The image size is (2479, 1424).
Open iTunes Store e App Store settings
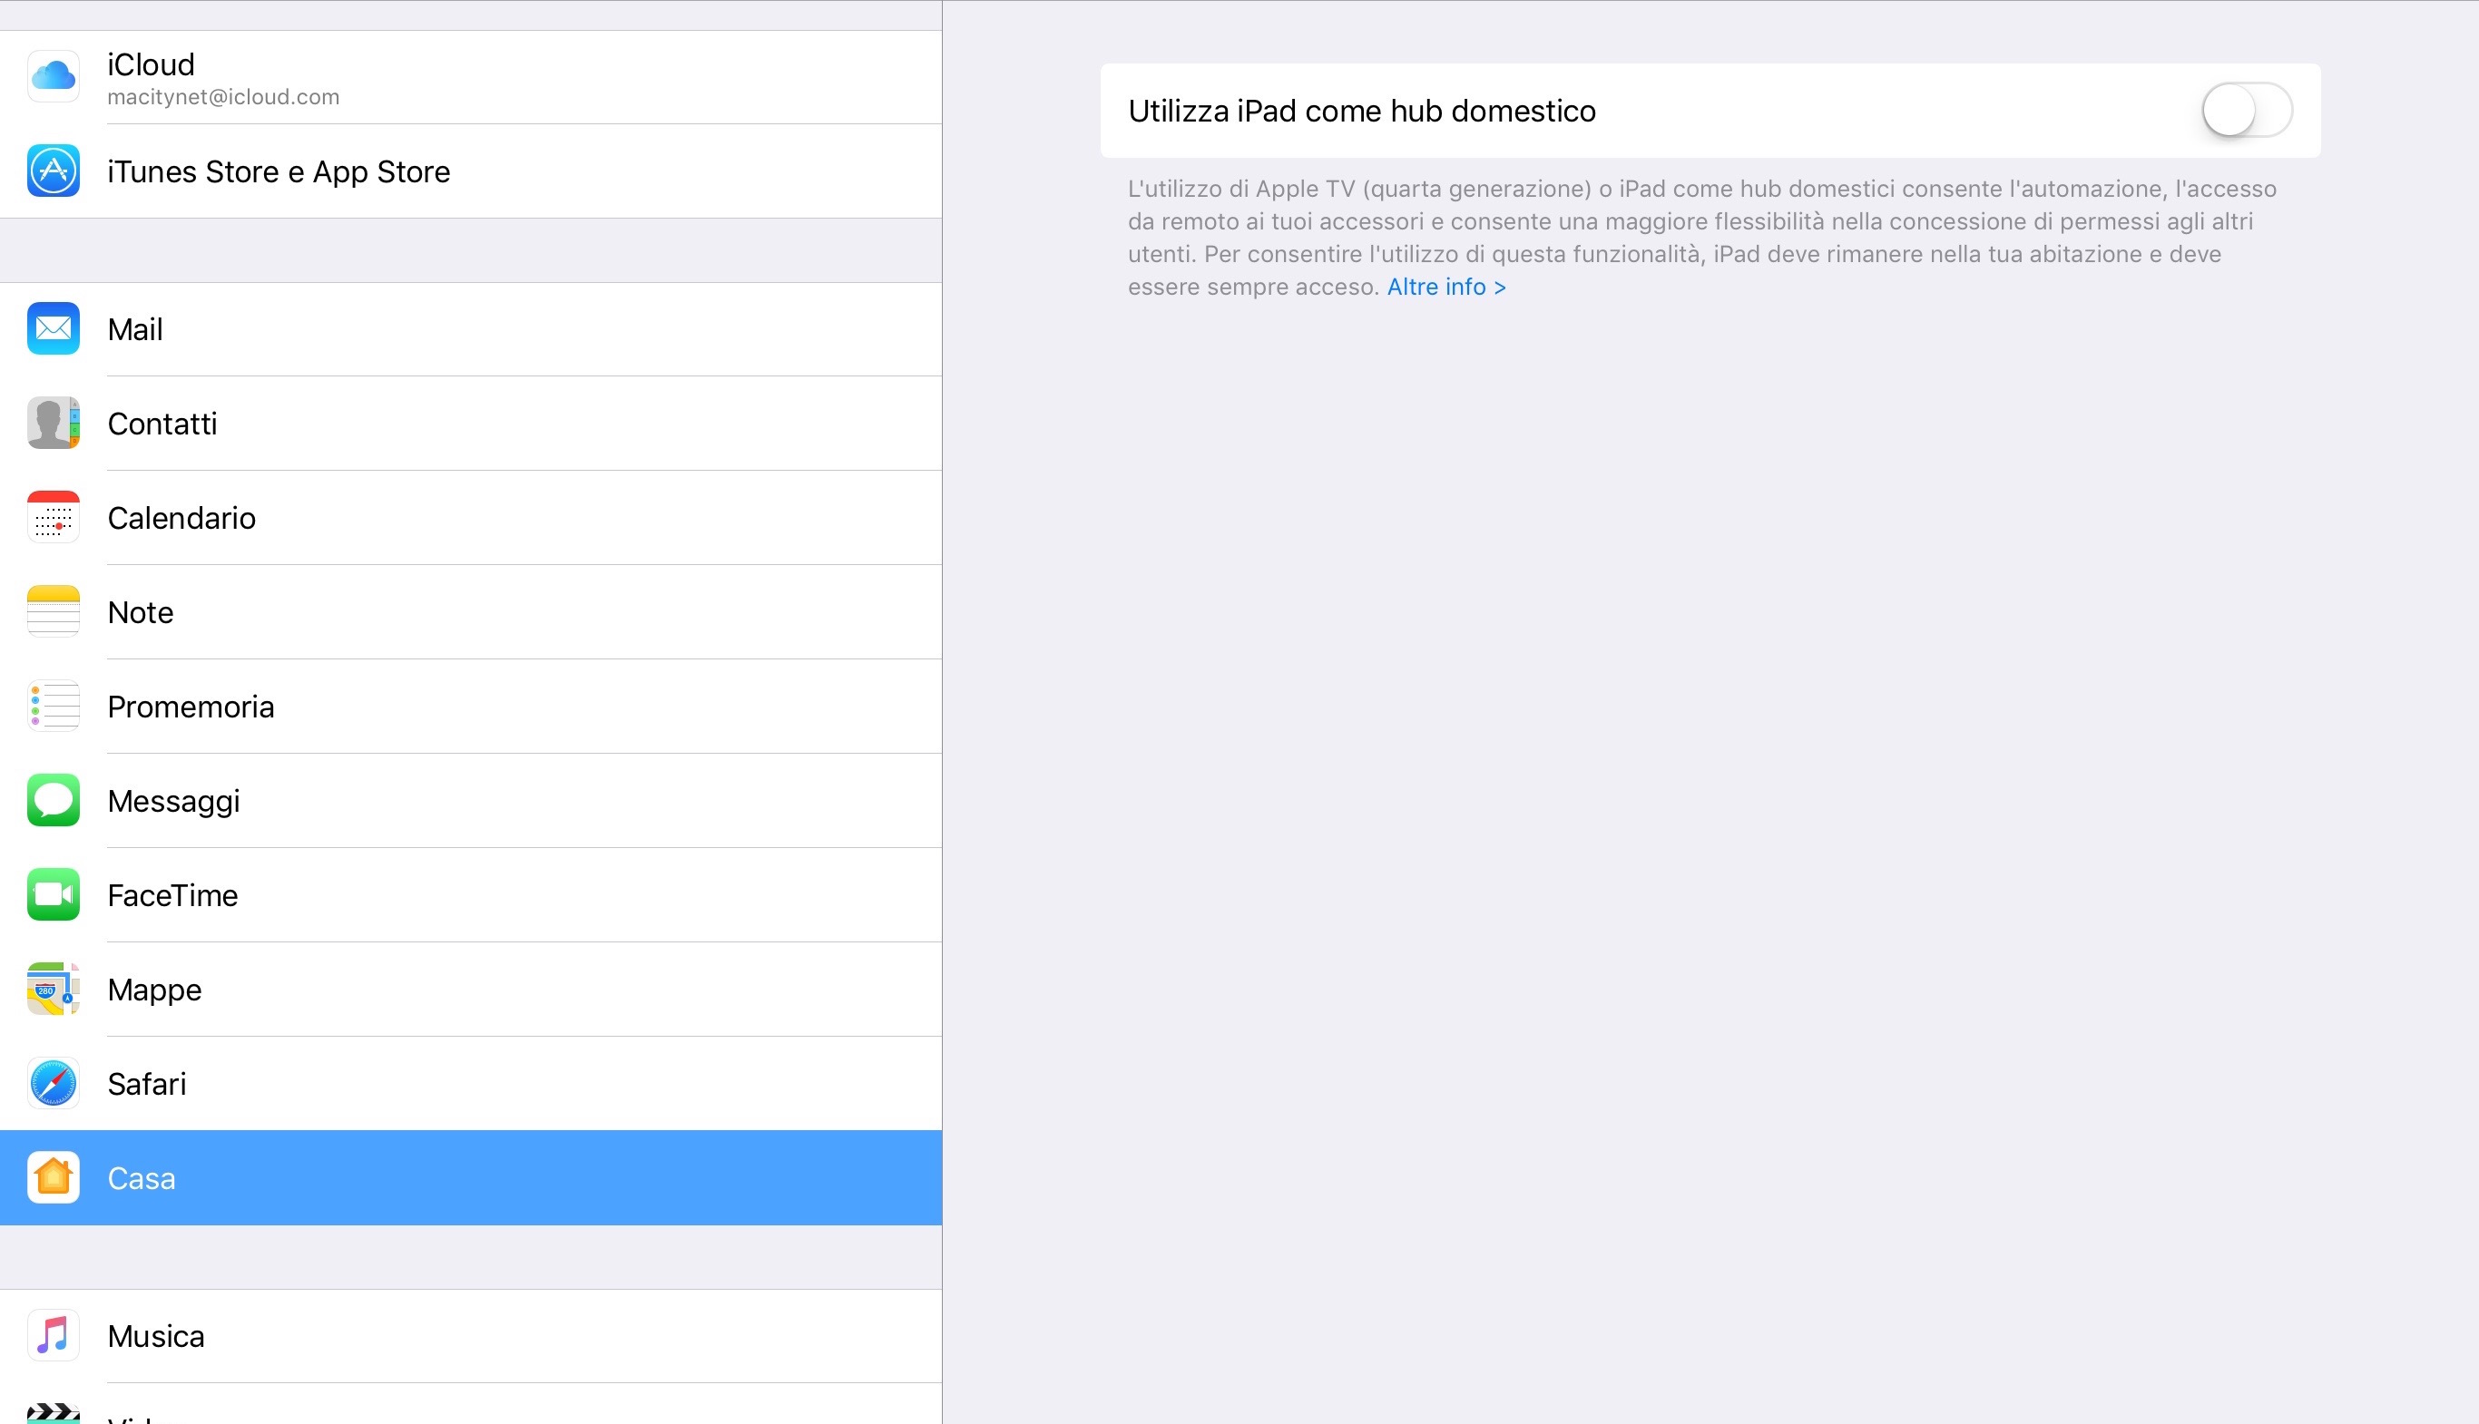[x=278, y=171]
